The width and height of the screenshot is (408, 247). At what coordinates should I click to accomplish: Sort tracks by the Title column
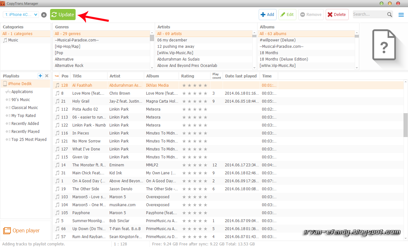[89, 76]
